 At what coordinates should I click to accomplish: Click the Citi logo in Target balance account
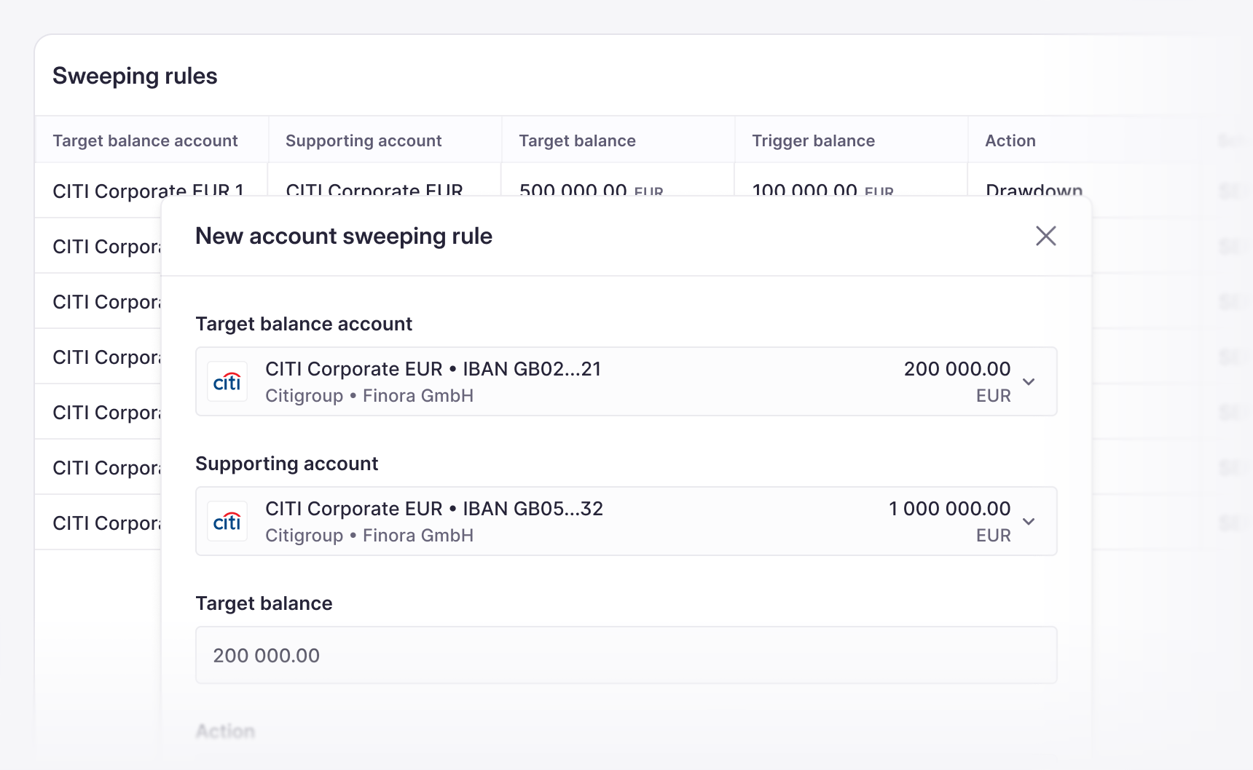pos(227,381)
